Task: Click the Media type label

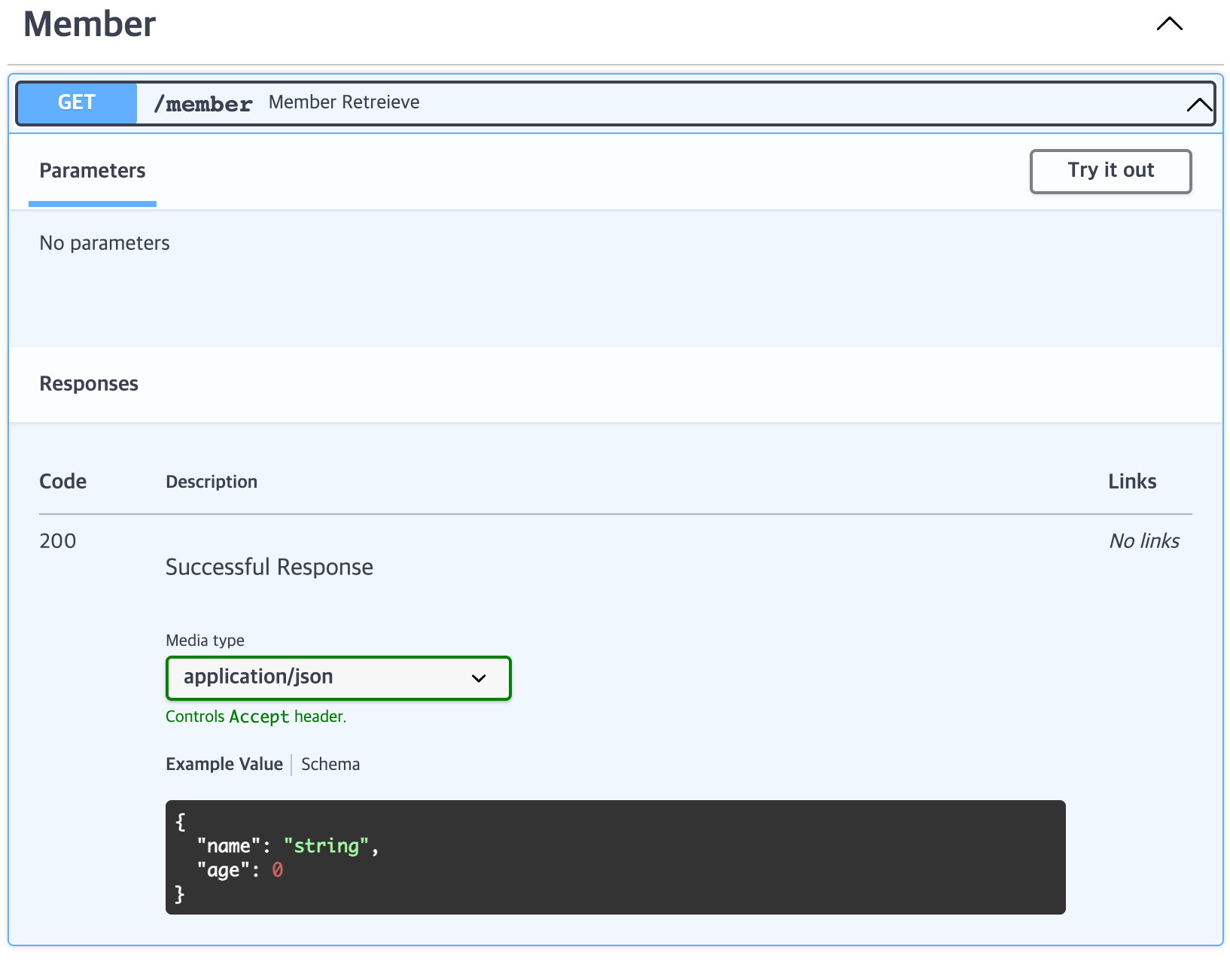Action: (x=205, y=641)
